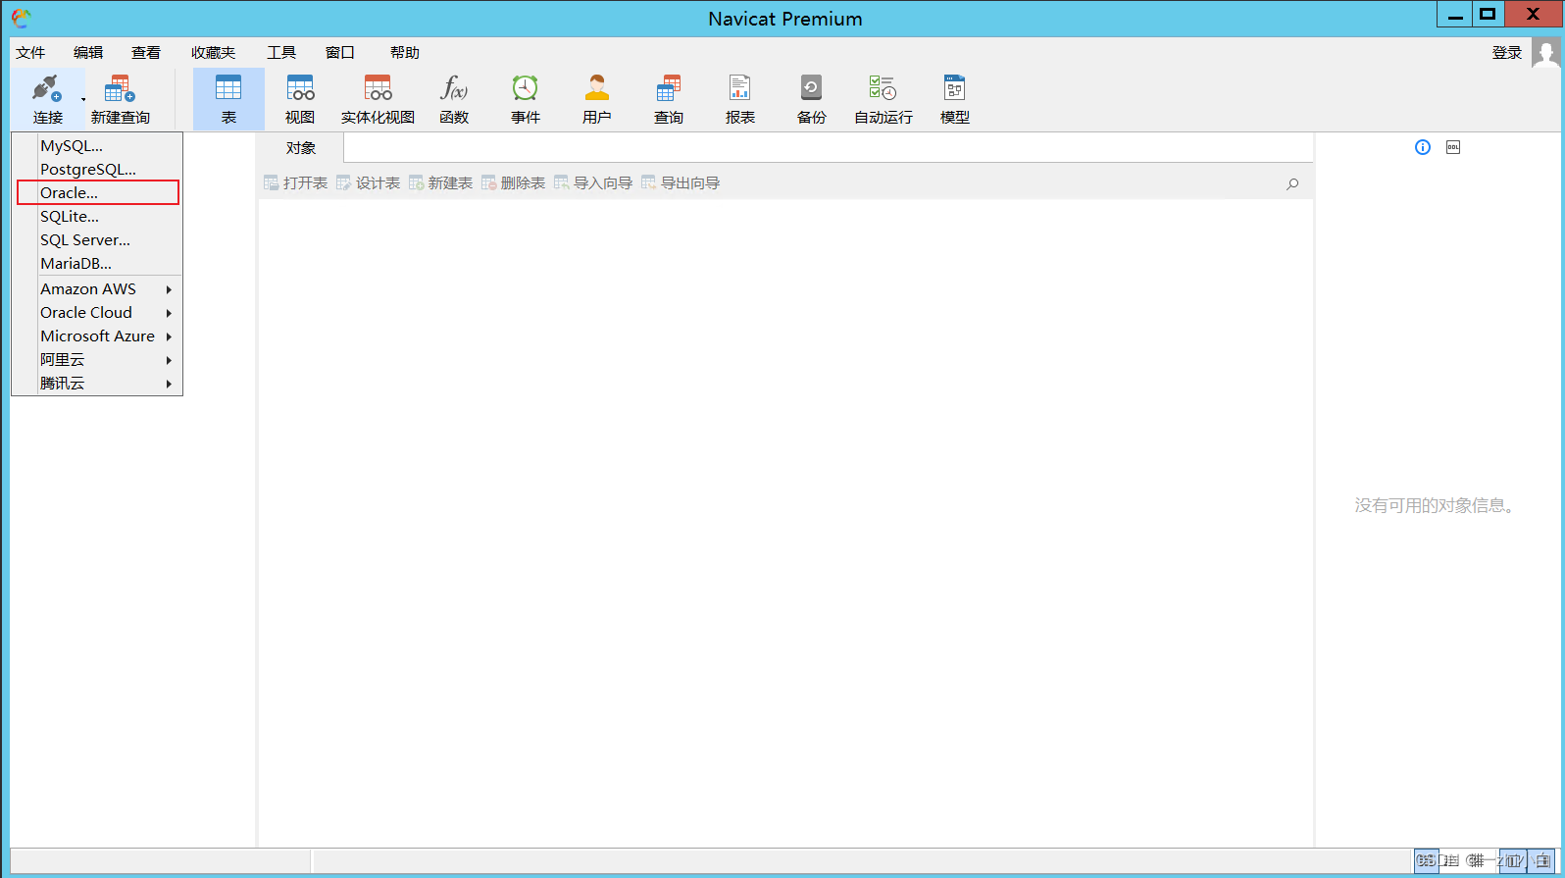Click the Navicat logo in the title bar
1565x878 pixels.
coord(21,18)
